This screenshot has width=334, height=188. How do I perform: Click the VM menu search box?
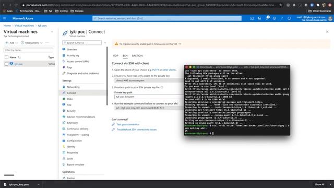coord(82,43)
